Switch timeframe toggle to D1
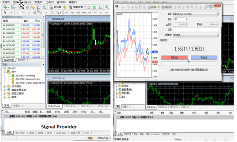 tap(101, 13)
